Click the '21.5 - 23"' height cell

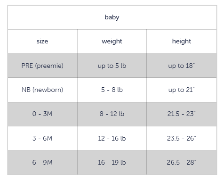tap(182, 114)
